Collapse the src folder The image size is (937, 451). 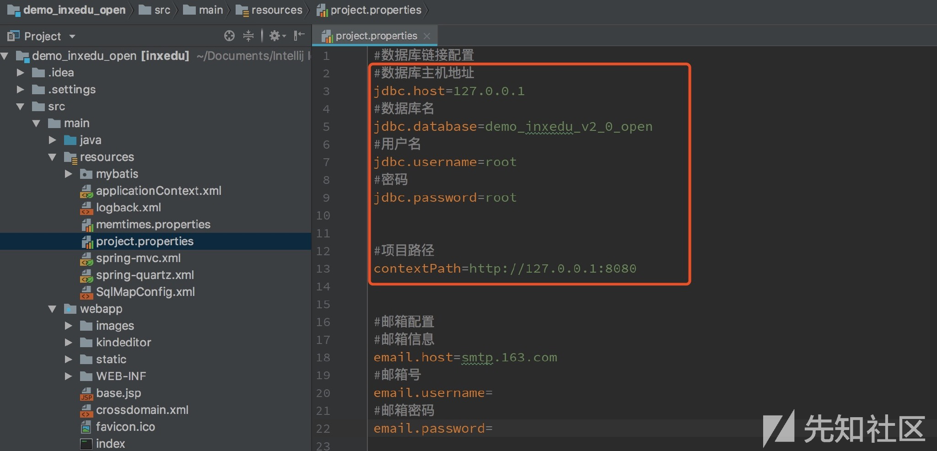pos(20,107)
